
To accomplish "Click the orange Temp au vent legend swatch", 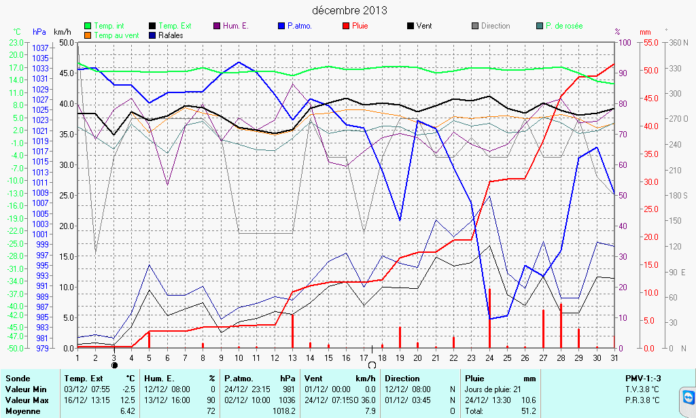I will coord(88,35).
